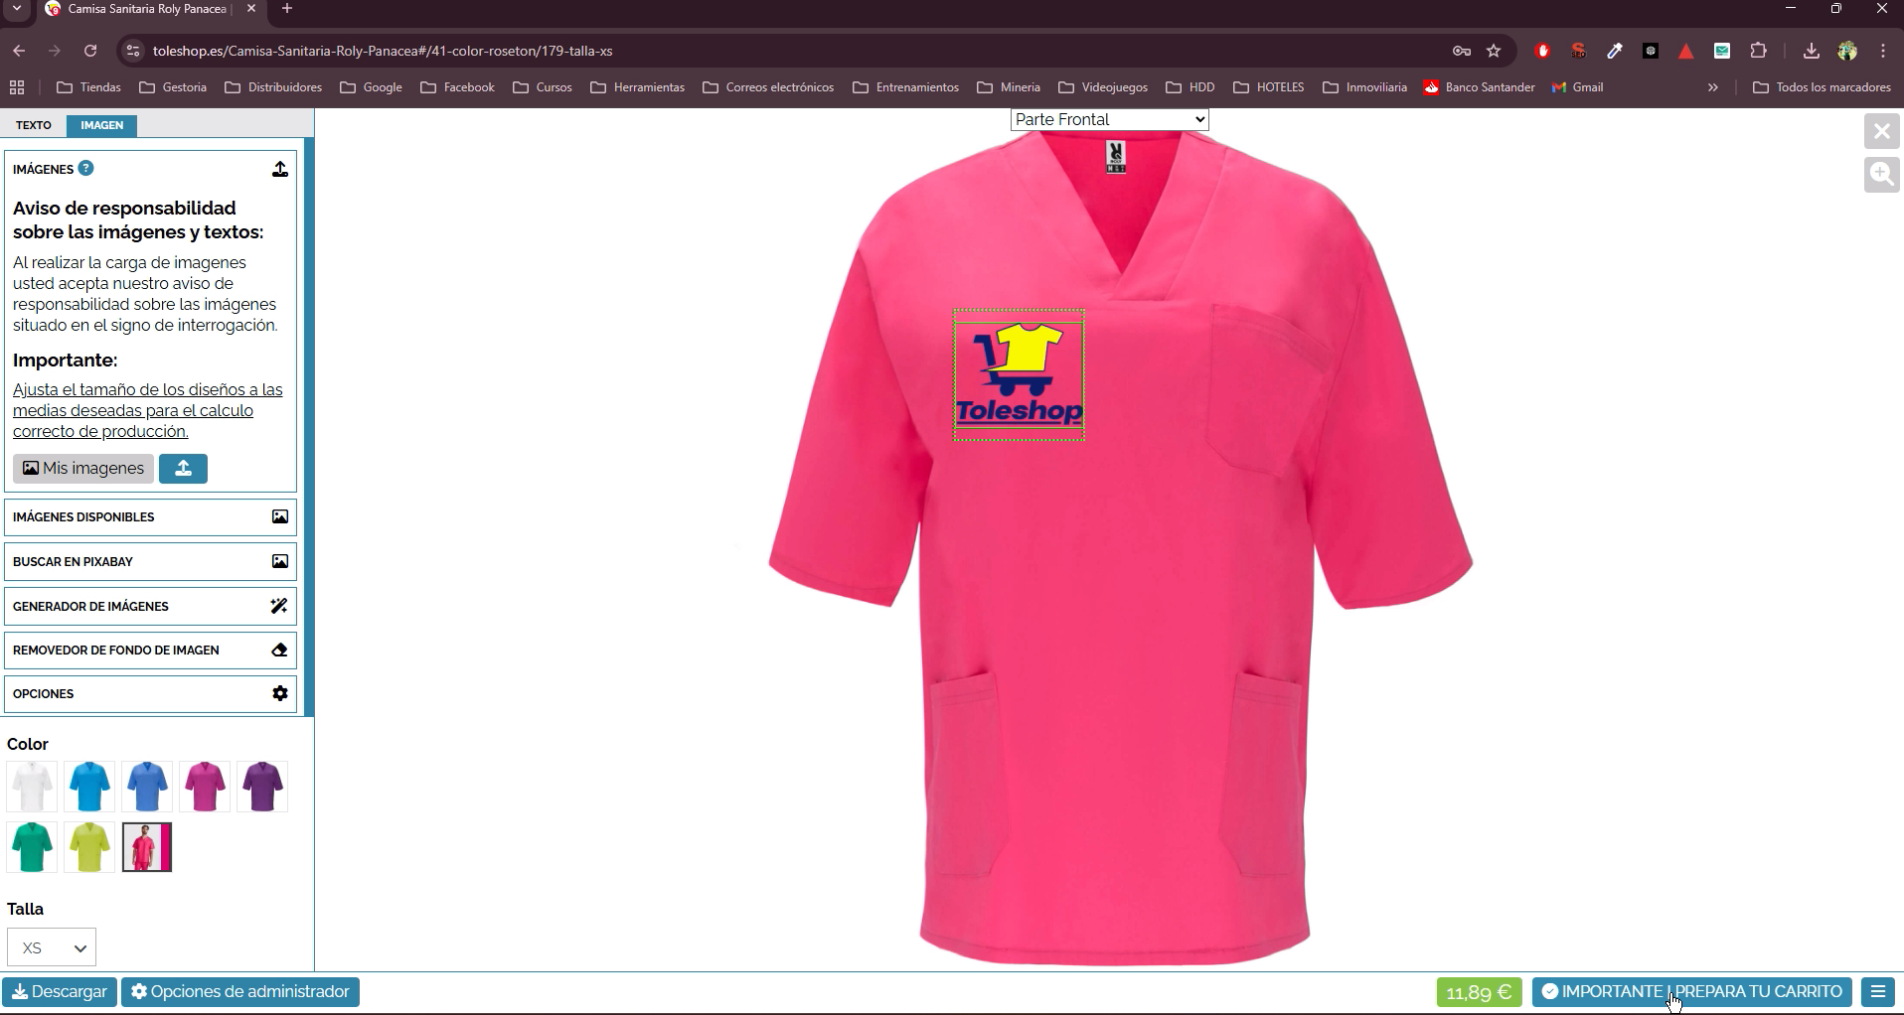Screen dimensions: 1904x1015
Task: Expand the BUSCAR EN PIXABAY section
Action: (x=150, y=562)
